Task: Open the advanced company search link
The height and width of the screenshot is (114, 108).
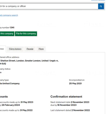Action: 9,15
